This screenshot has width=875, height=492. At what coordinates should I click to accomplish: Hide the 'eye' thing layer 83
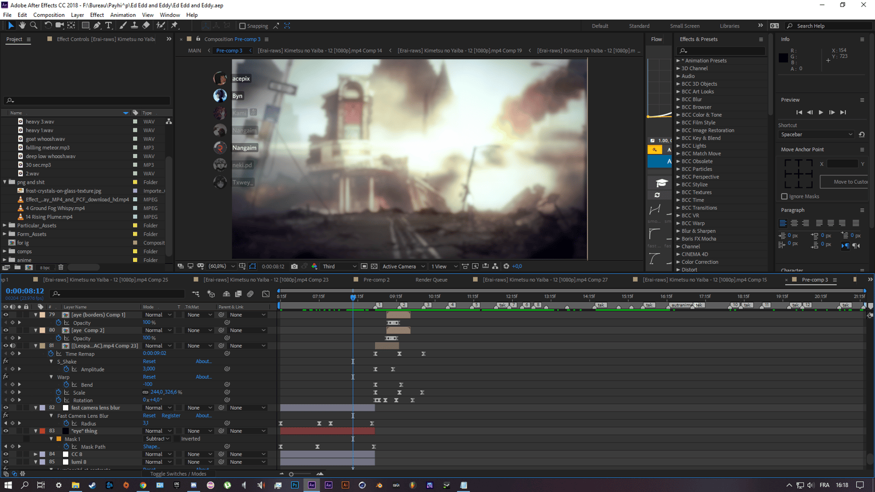pos(6,431)
